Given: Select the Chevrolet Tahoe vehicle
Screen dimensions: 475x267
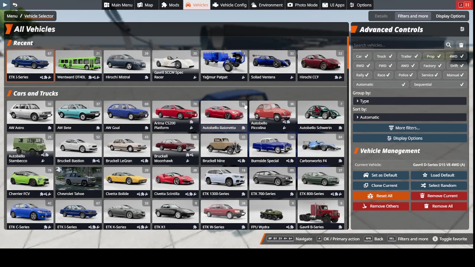Looking at the screenshot, I should coord(78,182).
